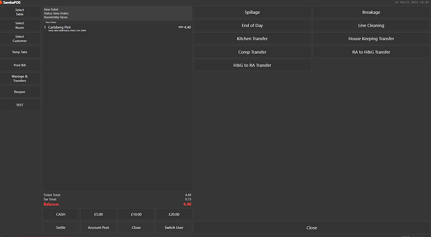Click the TEST button
The height and width of the screenshot is (237, 431).
20,105
